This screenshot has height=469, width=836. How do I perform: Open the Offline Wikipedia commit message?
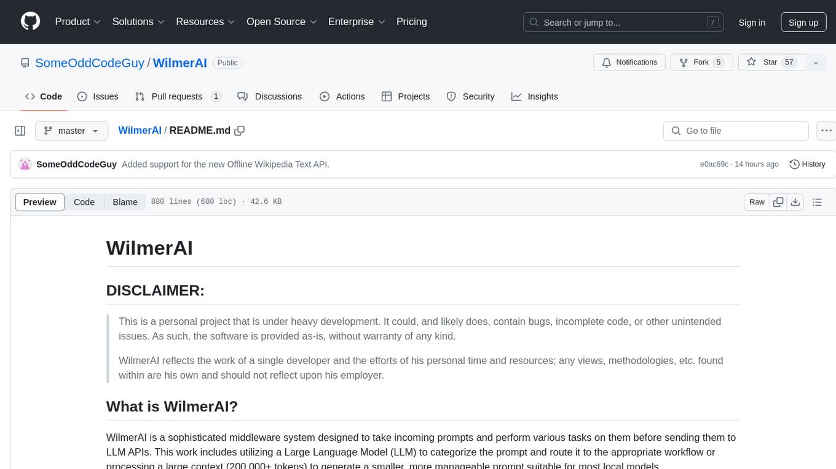[x=226, y=164]
